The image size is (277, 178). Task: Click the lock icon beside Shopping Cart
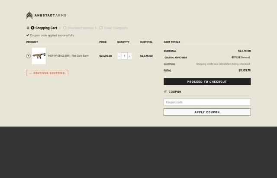(x=28, y=28)
